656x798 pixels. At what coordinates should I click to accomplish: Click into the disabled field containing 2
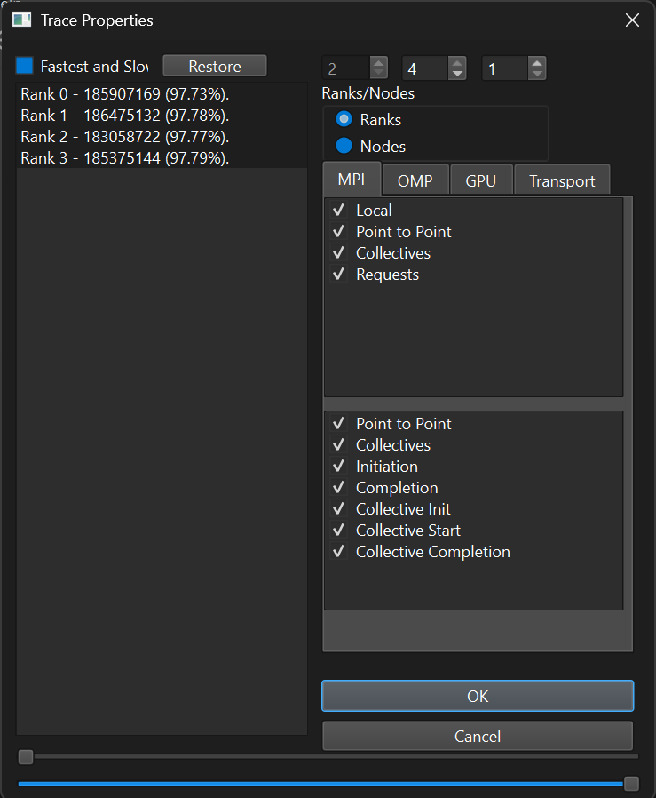pyautogui.click(x=346, y=68)
